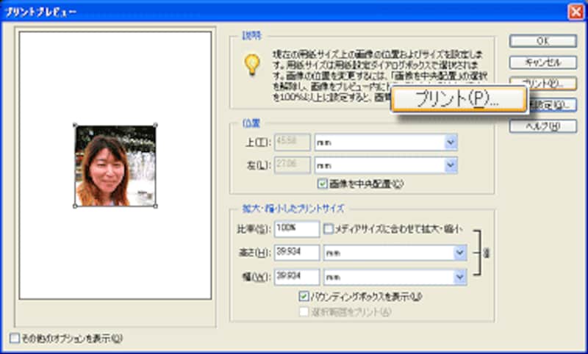Expand the 幅(W) unit dropdown
Viewport: 588px width, 354px height.
460,277
